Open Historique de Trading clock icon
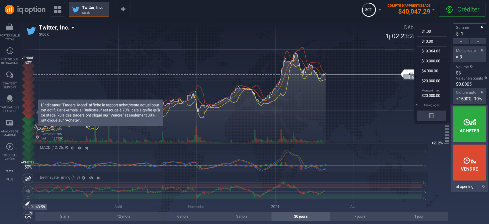Viewport: 489px width, 224px height. click(10, 51)
